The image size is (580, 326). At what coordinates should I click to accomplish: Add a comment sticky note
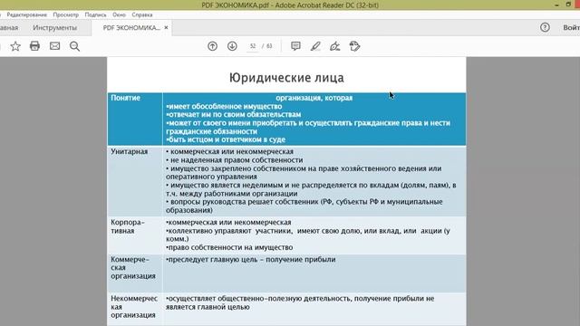coord(295,46)
